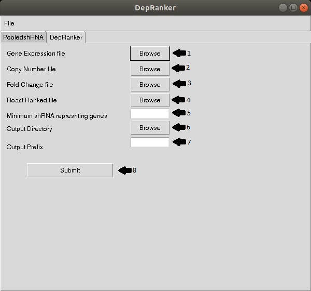Screen dimensions: 311x291
Task: Click the Fold Change file label
Action: (x=30, y=85)
